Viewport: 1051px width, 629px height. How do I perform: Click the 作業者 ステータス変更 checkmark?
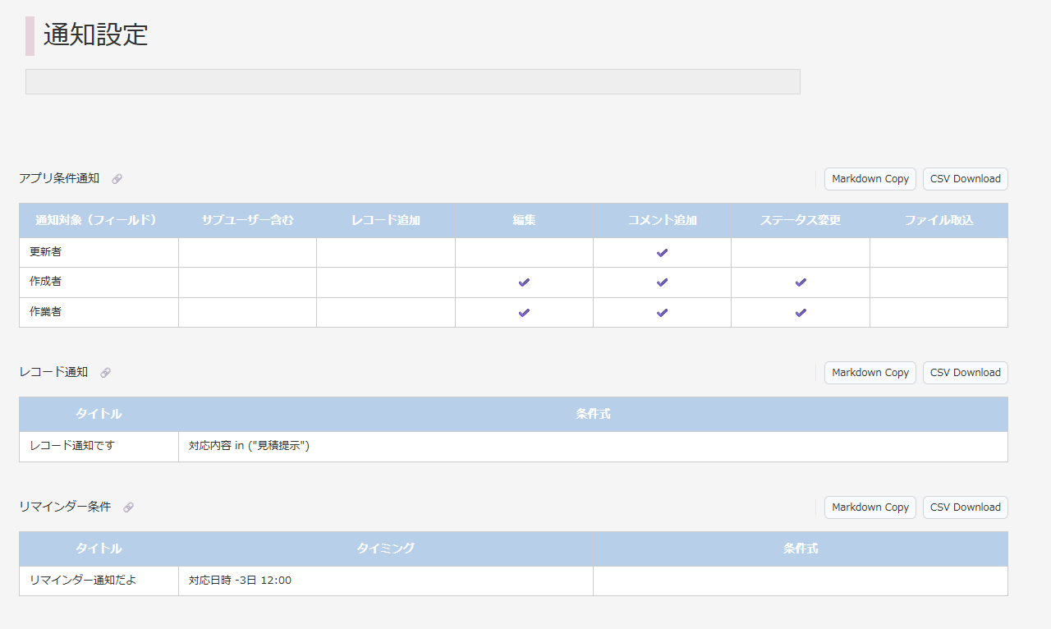[801, 313]
